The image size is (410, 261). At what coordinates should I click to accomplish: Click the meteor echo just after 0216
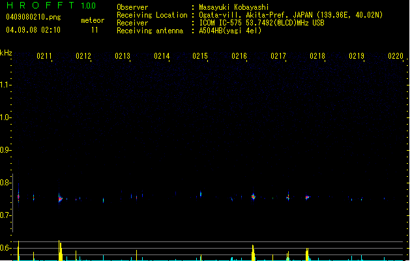253,196
